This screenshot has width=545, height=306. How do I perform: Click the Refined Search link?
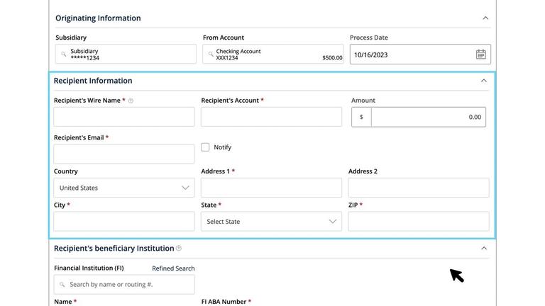[x=173, y=268]
